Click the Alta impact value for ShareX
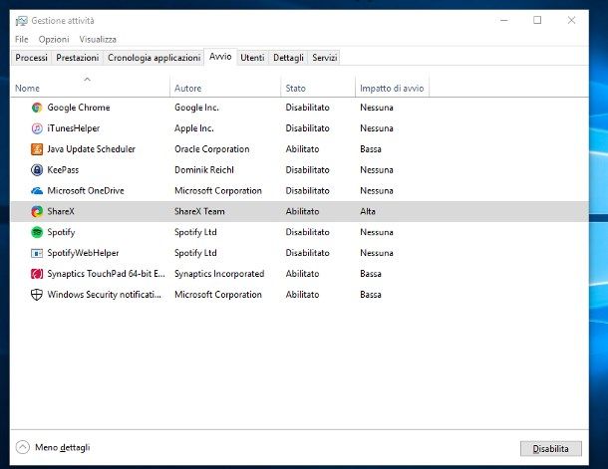608x469 pixels. 368,211
